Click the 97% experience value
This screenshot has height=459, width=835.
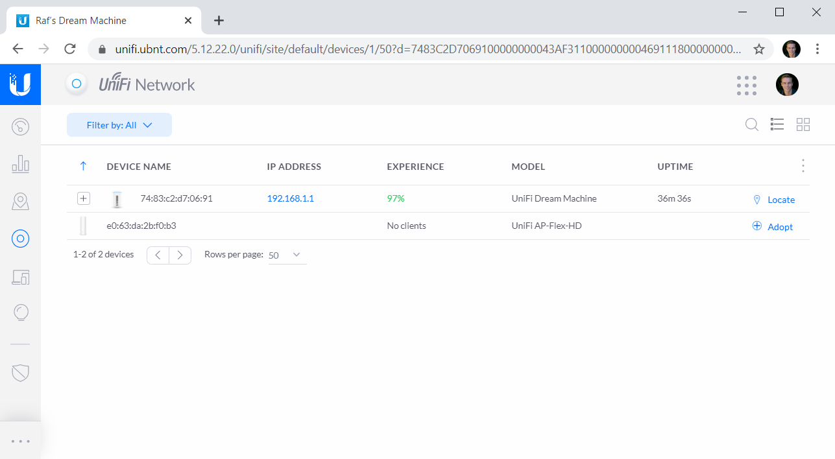tap(396, 198)
